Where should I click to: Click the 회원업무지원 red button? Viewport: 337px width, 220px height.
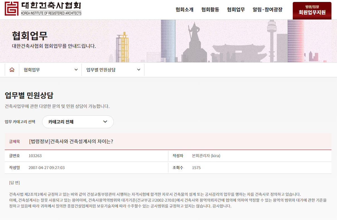point(312,11)
